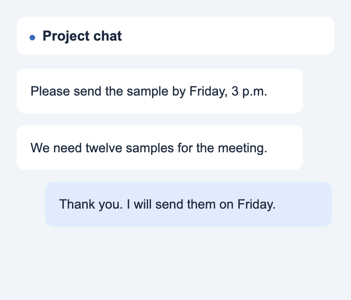Click '3 p.m.' in the first message
Image resolution: width=351 pixels, height=300 pixels.
tap(249, 91)
